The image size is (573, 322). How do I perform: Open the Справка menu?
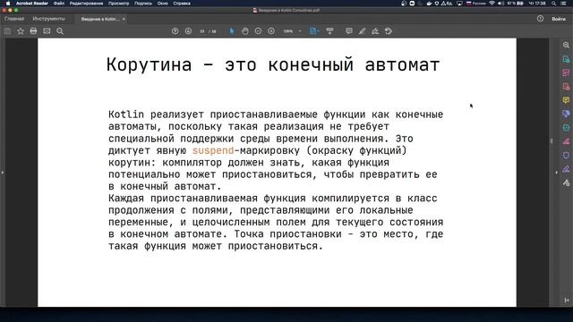182,4
